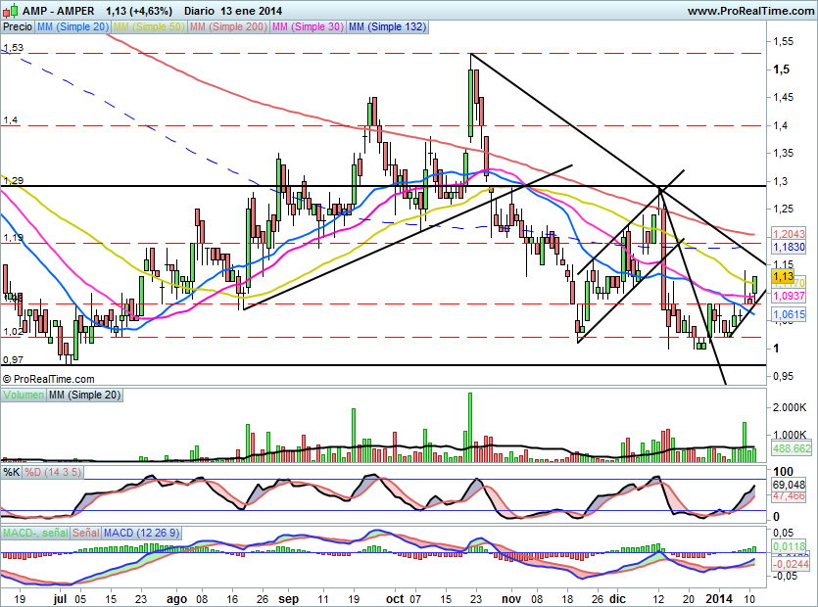Click the sep month marker on time axis

click(288, 598)
